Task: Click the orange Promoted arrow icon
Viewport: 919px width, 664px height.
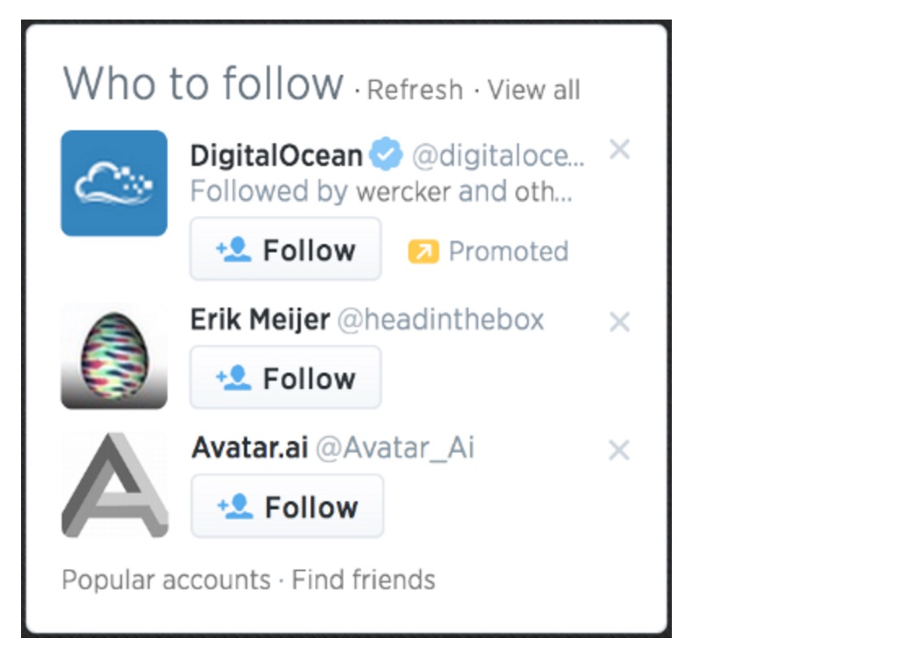Action: [423, 251]
